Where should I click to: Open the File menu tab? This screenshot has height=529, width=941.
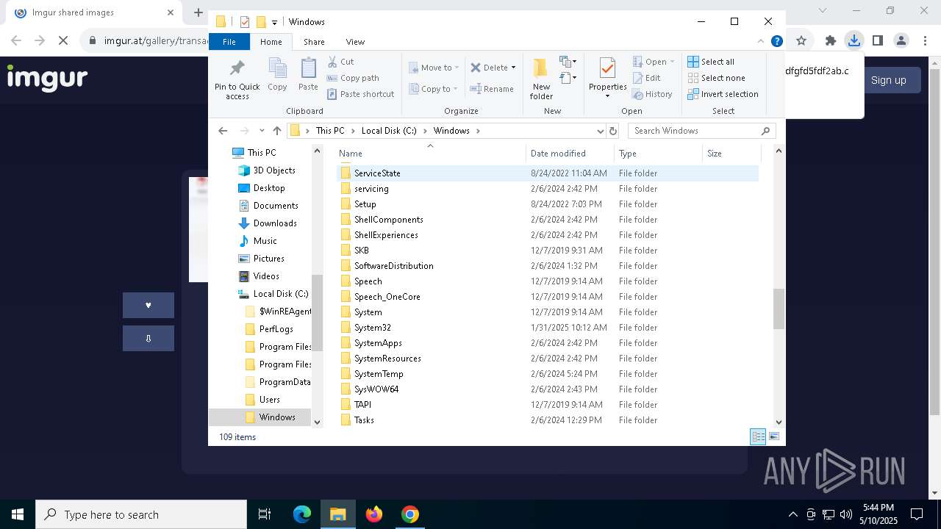[x=229, y=42]
